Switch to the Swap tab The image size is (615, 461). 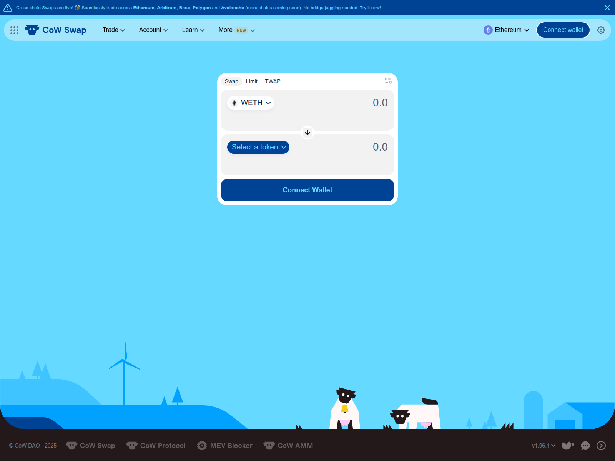pyautogui.click(x=231, y=81)
